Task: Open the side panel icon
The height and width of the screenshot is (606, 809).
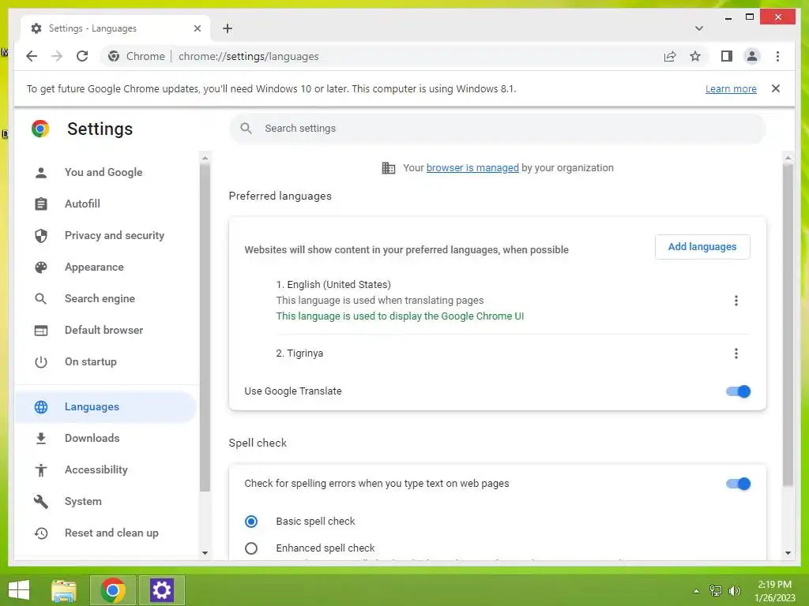Action: click(x=727, y=56)
